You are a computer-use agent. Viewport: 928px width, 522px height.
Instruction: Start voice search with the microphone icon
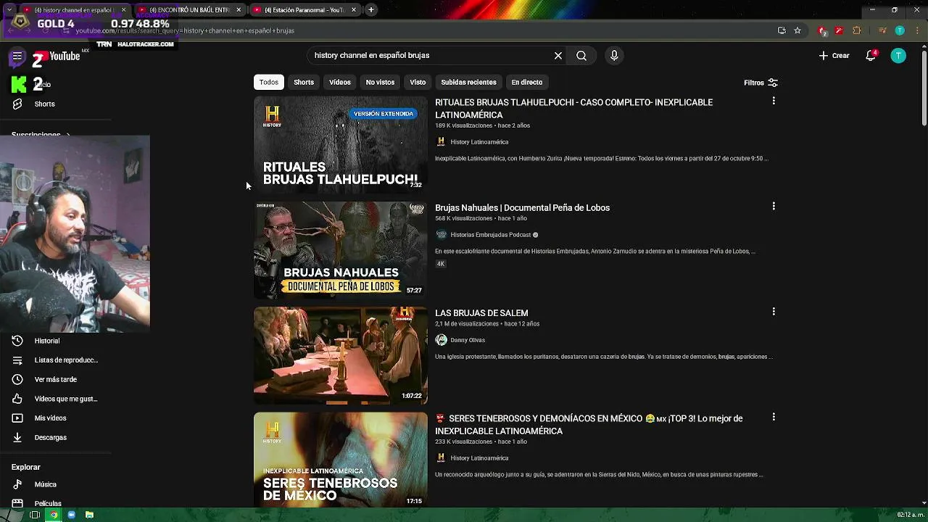[x=614, y=56]
